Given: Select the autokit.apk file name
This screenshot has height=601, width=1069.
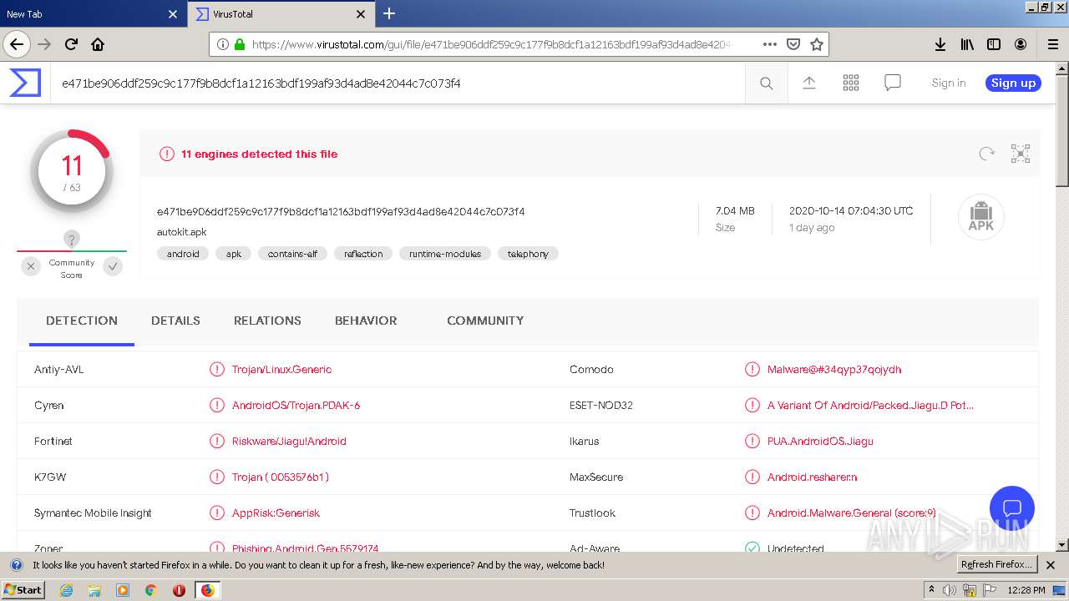Looking at the screenshot, I should tap(181, 232).
